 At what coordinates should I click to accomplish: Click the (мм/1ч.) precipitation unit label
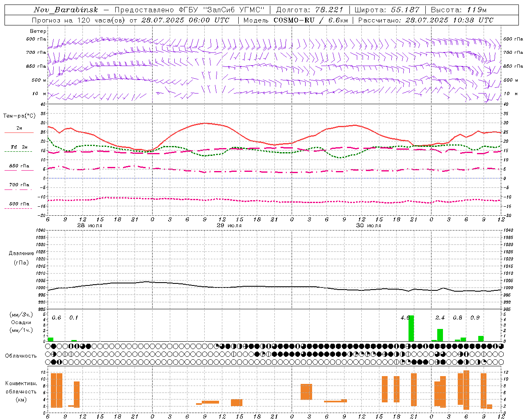point(21,330)
